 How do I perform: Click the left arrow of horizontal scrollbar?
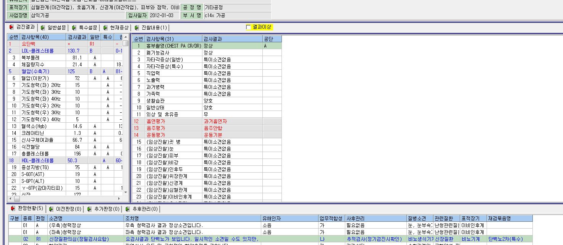click(10, 199)
